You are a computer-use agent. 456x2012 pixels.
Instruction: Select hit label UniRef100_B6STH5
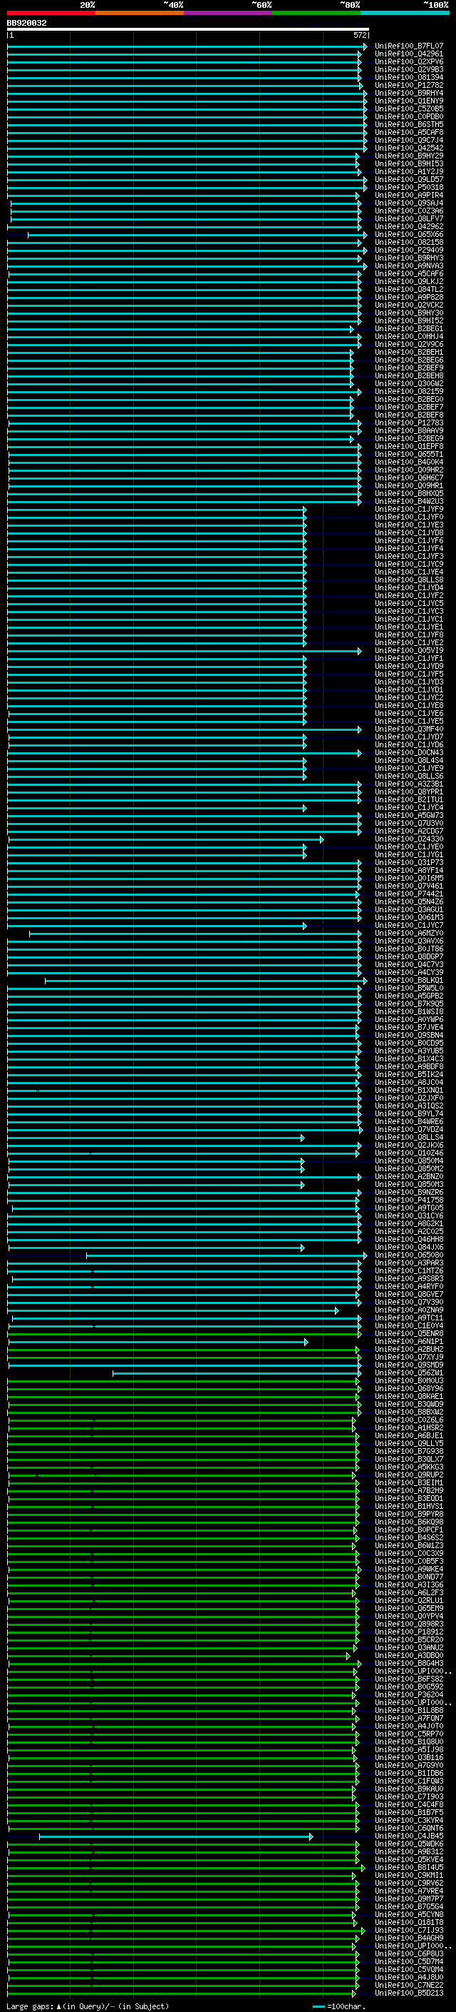[409, 125]
